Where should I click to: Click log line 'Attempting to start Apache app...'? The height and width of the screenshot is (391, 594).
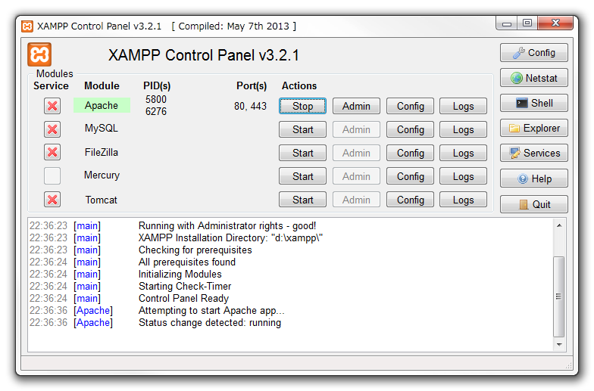(211, 310)
